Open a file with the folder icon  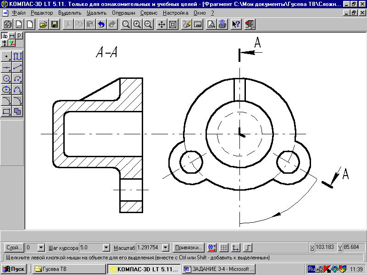(44, 24)
